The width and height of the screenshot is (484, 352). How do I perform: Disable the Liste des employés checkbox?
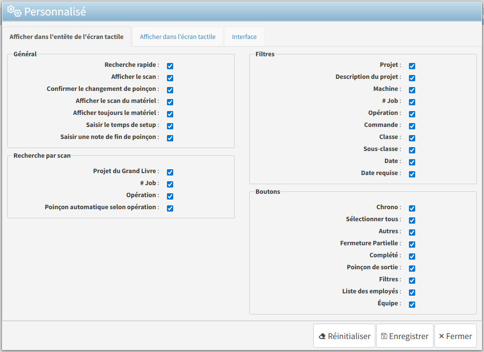(412, 292)
